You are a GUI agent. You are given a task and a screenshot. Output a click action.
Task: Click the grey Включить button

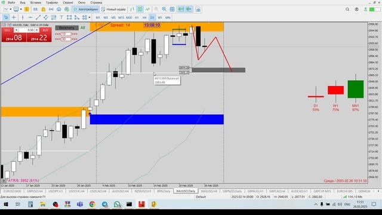tap(67, 28)
